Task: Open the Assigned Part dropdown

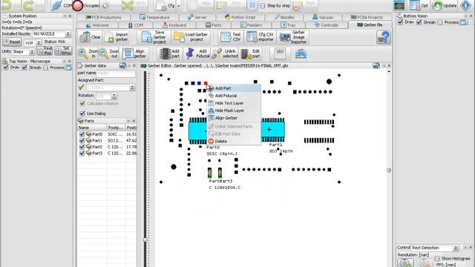Action: pos(132,88)
